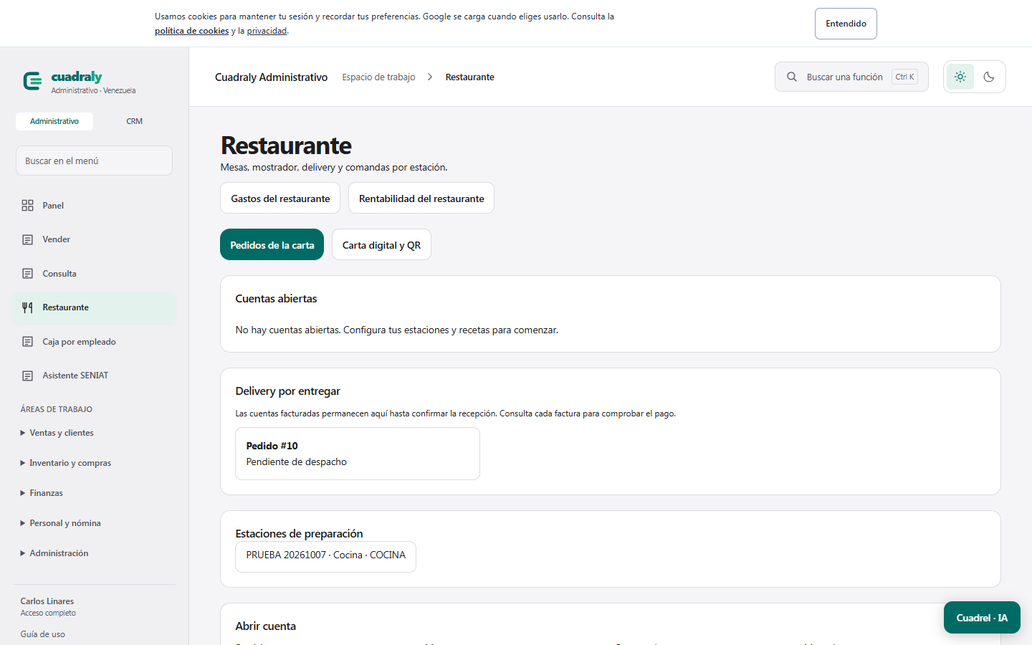Open Guía de uso link
Viewport: 1032px width, 645px height.
point(43,634)
